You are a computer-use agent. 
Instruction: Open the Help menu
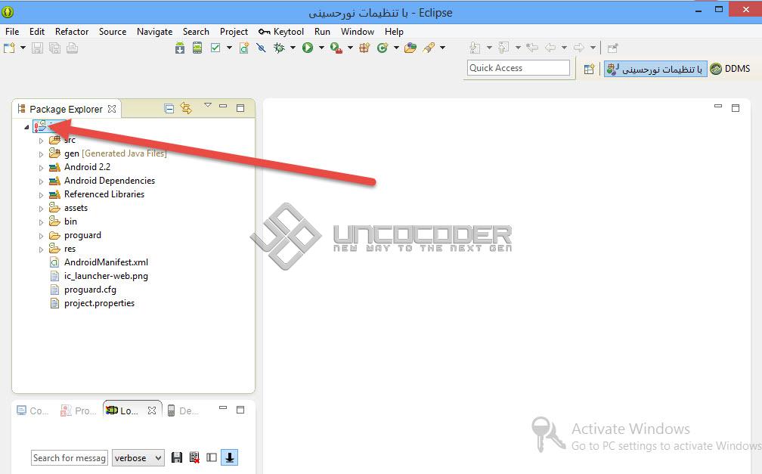pyautogui.click(x=394, y=32)
